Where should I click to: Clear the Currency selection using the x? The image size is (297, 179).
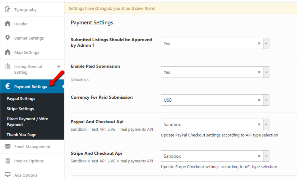[259, 100]
